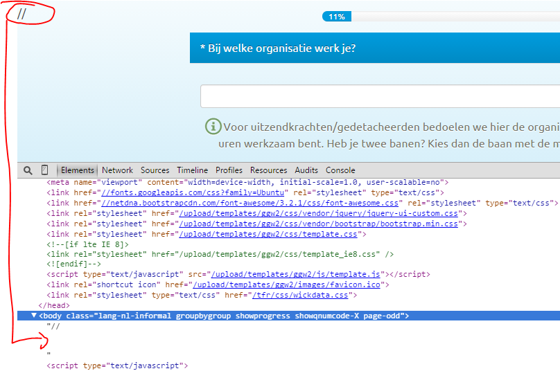Image resolution: width=560 pixels, height=371 pixels.
Task: Follow the bootstrap.min.css href link
Action: click(x=319, y=224)
